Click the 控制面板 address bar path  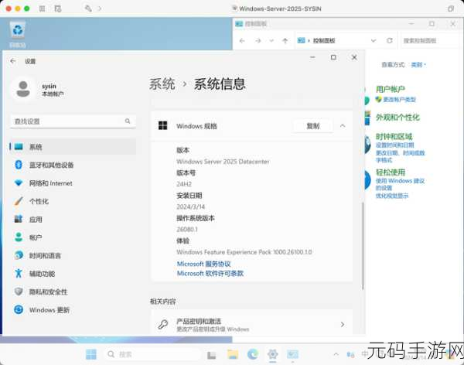pyautogui.click(x=324, y=40)
